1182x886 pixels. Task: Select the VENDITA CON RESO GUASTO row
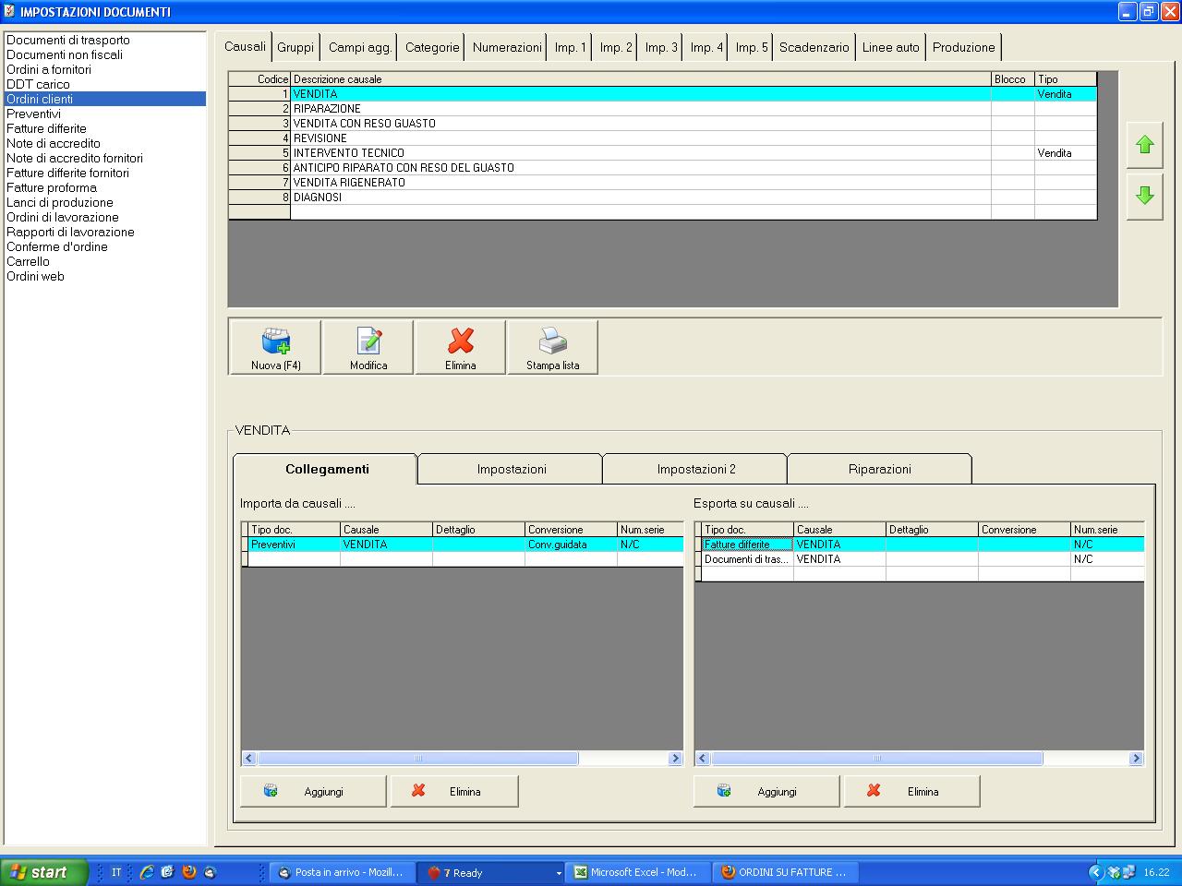click(x=662, y=124)
